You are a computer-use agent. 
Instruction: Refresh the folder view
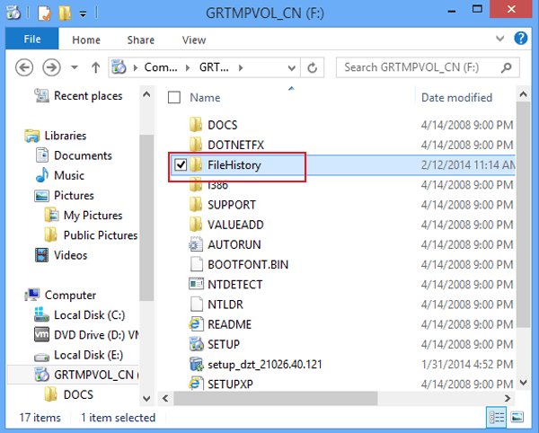[312, 67]
